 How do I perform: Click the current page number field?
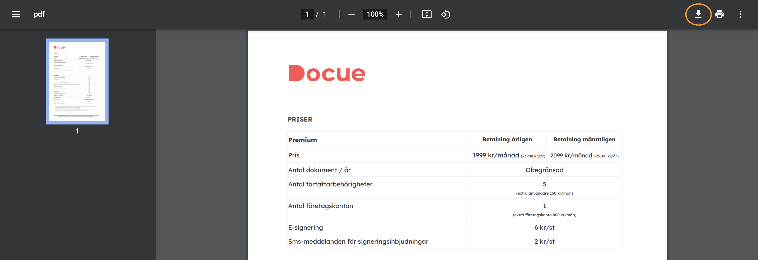pyautogui.click(x=307, y=14)
